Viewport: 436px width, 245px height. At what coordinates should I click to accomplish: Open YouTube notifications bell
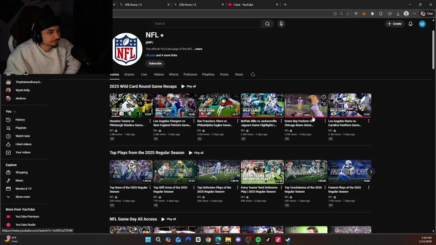click(x=410, y=24)
